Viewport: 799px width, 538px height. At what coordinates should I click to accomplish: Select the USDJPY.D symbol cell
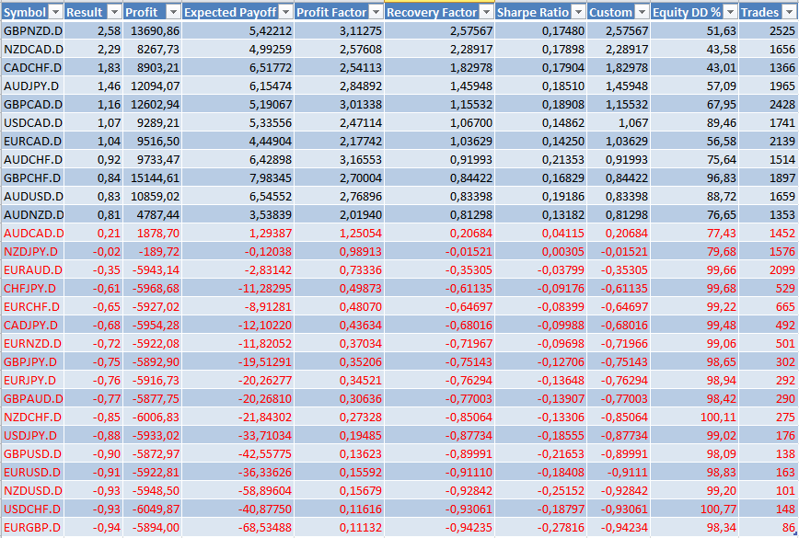(x=32, y=435)
